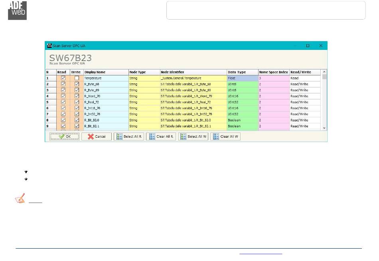Select the R_Int32_78 display name cell
Viewport: 379px width, 261px height.
pyautogui.click(x=106, y=114)
